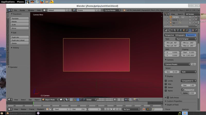The image size is (206, 115).
Task: Uncheck the Passepartout checkbox
Action: (182, 90)
